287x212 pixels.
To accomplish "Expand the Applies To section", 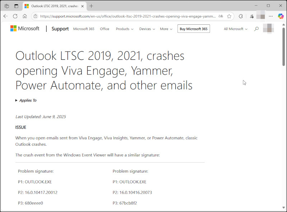I will point(26,100).
